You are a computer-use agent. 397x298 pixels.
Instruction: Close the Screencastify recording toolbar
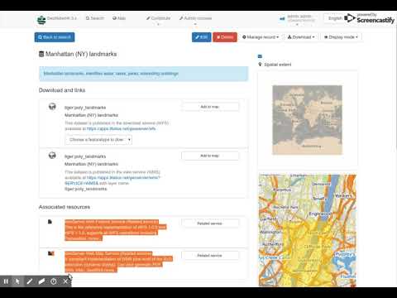tap(65, 281)
